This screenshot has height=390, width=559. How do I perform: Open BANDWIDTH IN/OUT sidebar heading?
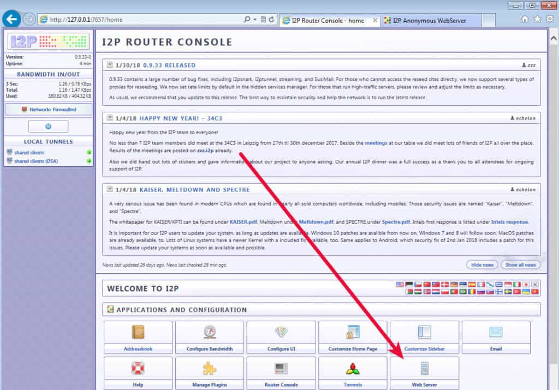point(48,74)
